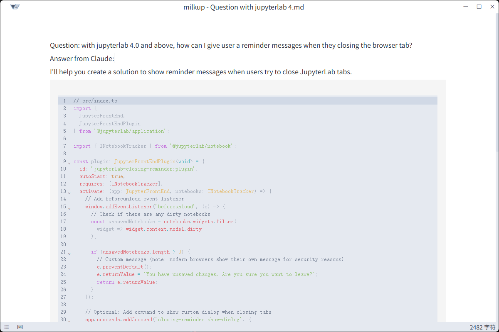The width and height of the screenshot is (499, 332).
Task: Click the 'JupyterFrontEnd,' import on line 3
Action: pos(102,116)
